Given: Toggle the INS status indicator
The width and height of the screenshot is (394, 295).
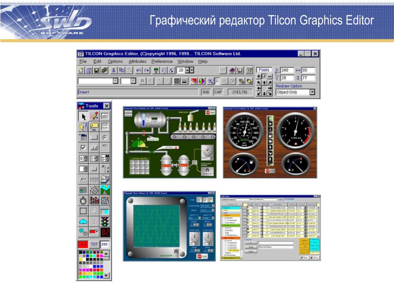Looking at the screenshot, I should [x=206, y=92].
